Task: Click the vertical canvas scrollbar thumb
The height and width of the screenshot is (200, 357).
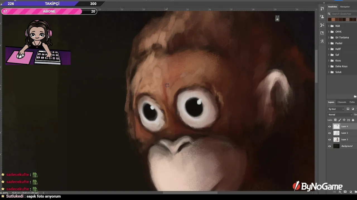Action: click(x=316, y=66)
